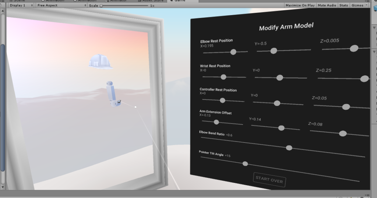Screen dimensions: 377x198
Task: Toggle Maximize On Play
Action: pos(300,5)
